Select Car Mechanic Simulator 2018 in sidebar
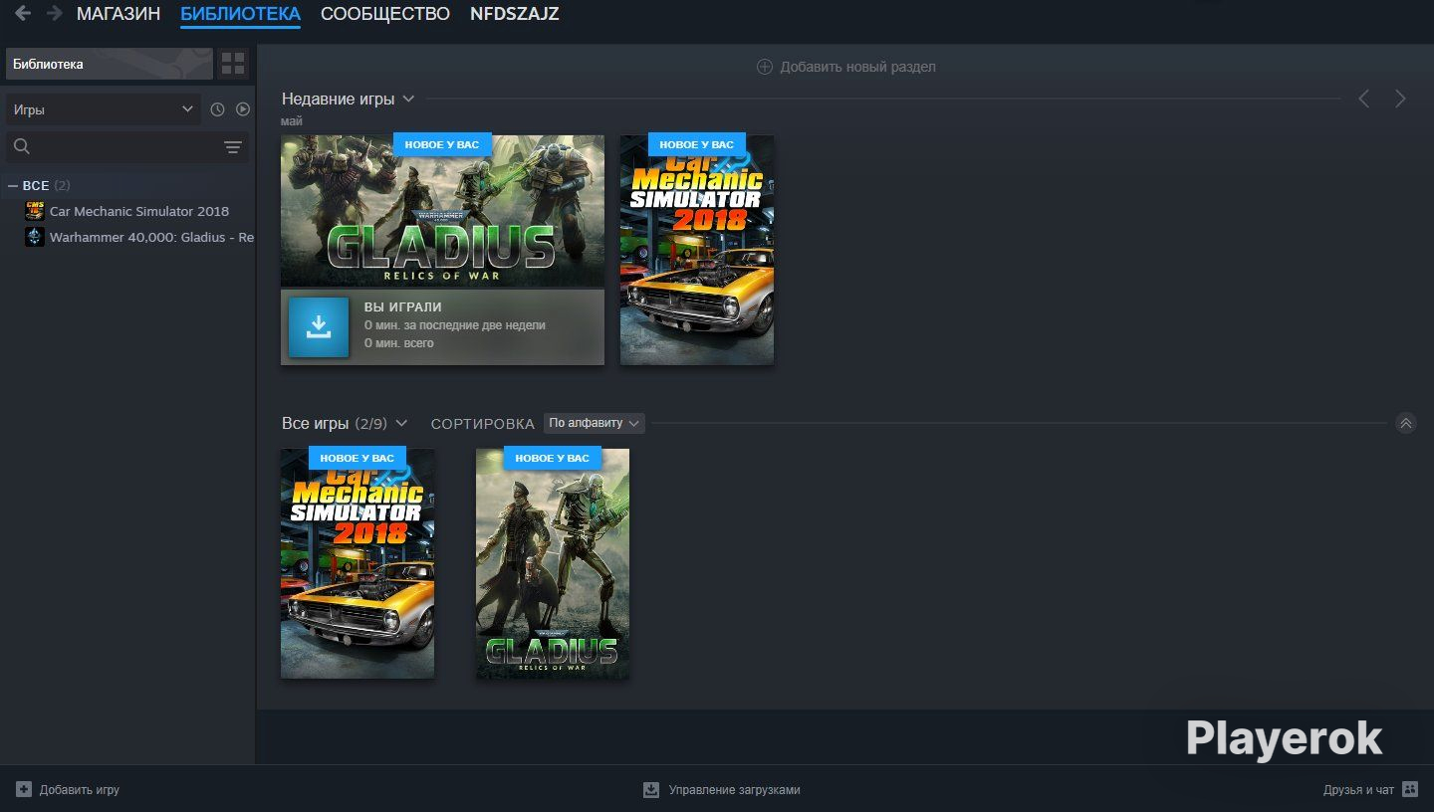The height and width of the screenshot is (812, 1434). [x=139, y=211]
